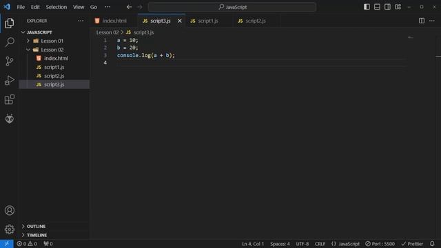Click Port : 5500 Live Server status
Image resolution: width=441 pixels, height=248 pixels.
click(x=380, y=244)
